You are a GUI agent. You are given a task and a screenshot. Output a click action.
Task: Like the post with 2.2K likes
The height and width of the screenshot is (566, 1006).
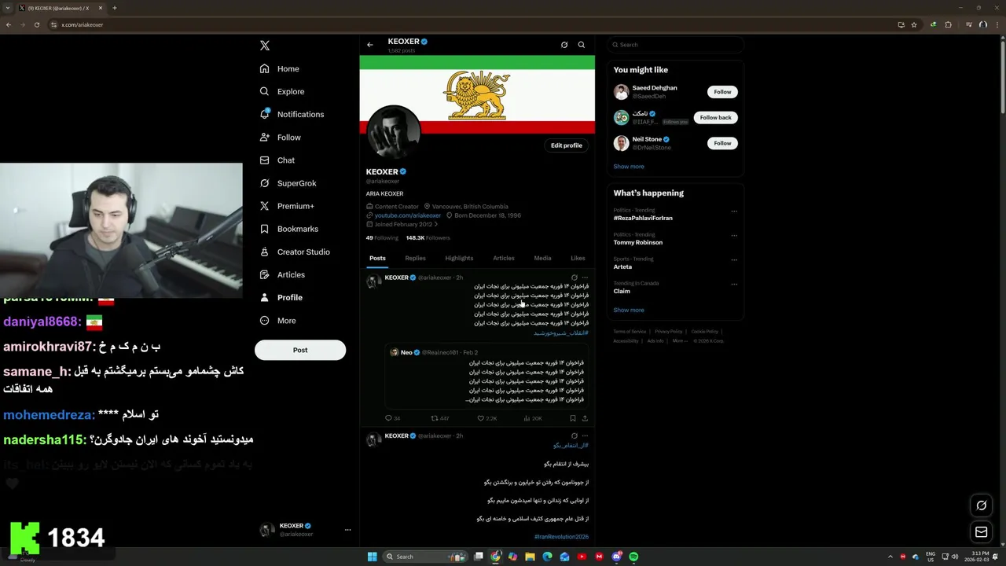click(487, 418)
